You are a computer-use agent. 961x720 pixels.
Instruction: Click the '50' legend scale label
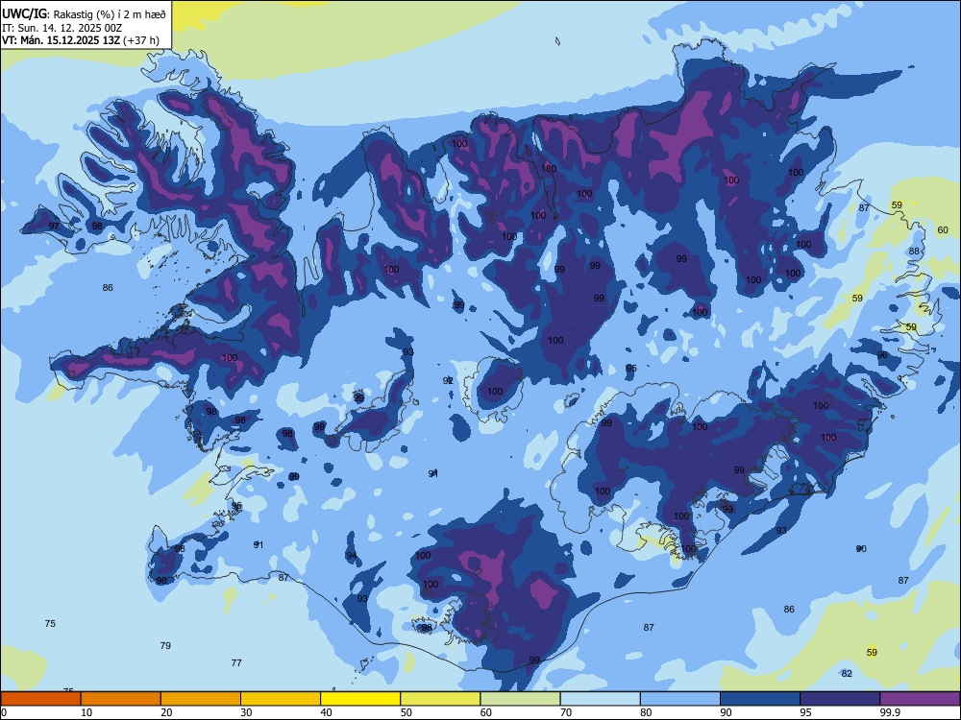pos(406,712)
